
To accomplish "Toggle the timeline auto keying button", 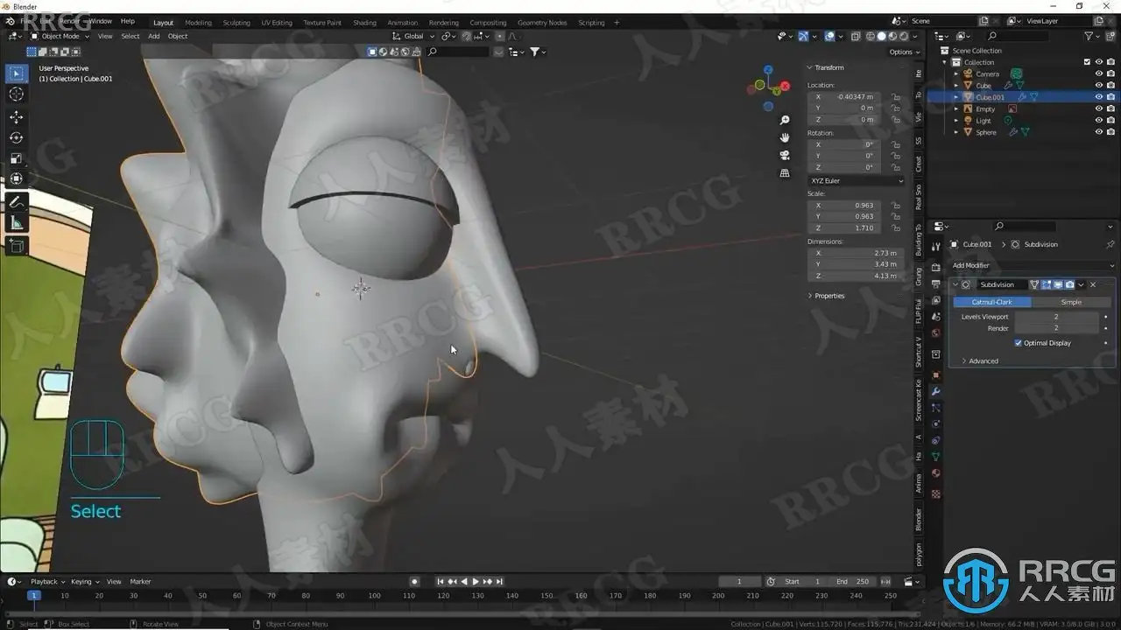I will click(414, 581).
